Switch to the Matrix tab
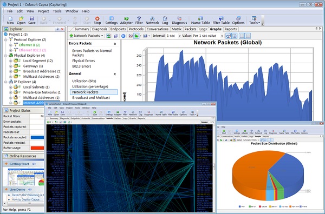 pyautogui.click(x=177, y=29)
